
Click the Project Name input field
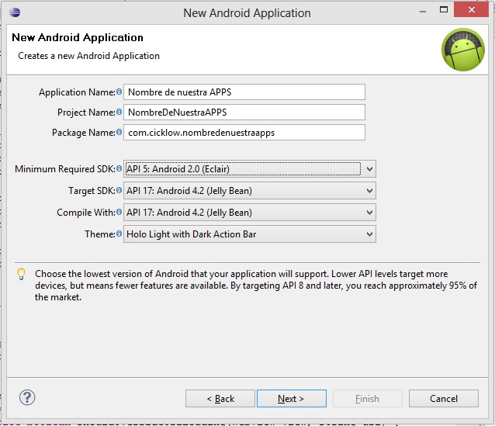click(244, 112)
